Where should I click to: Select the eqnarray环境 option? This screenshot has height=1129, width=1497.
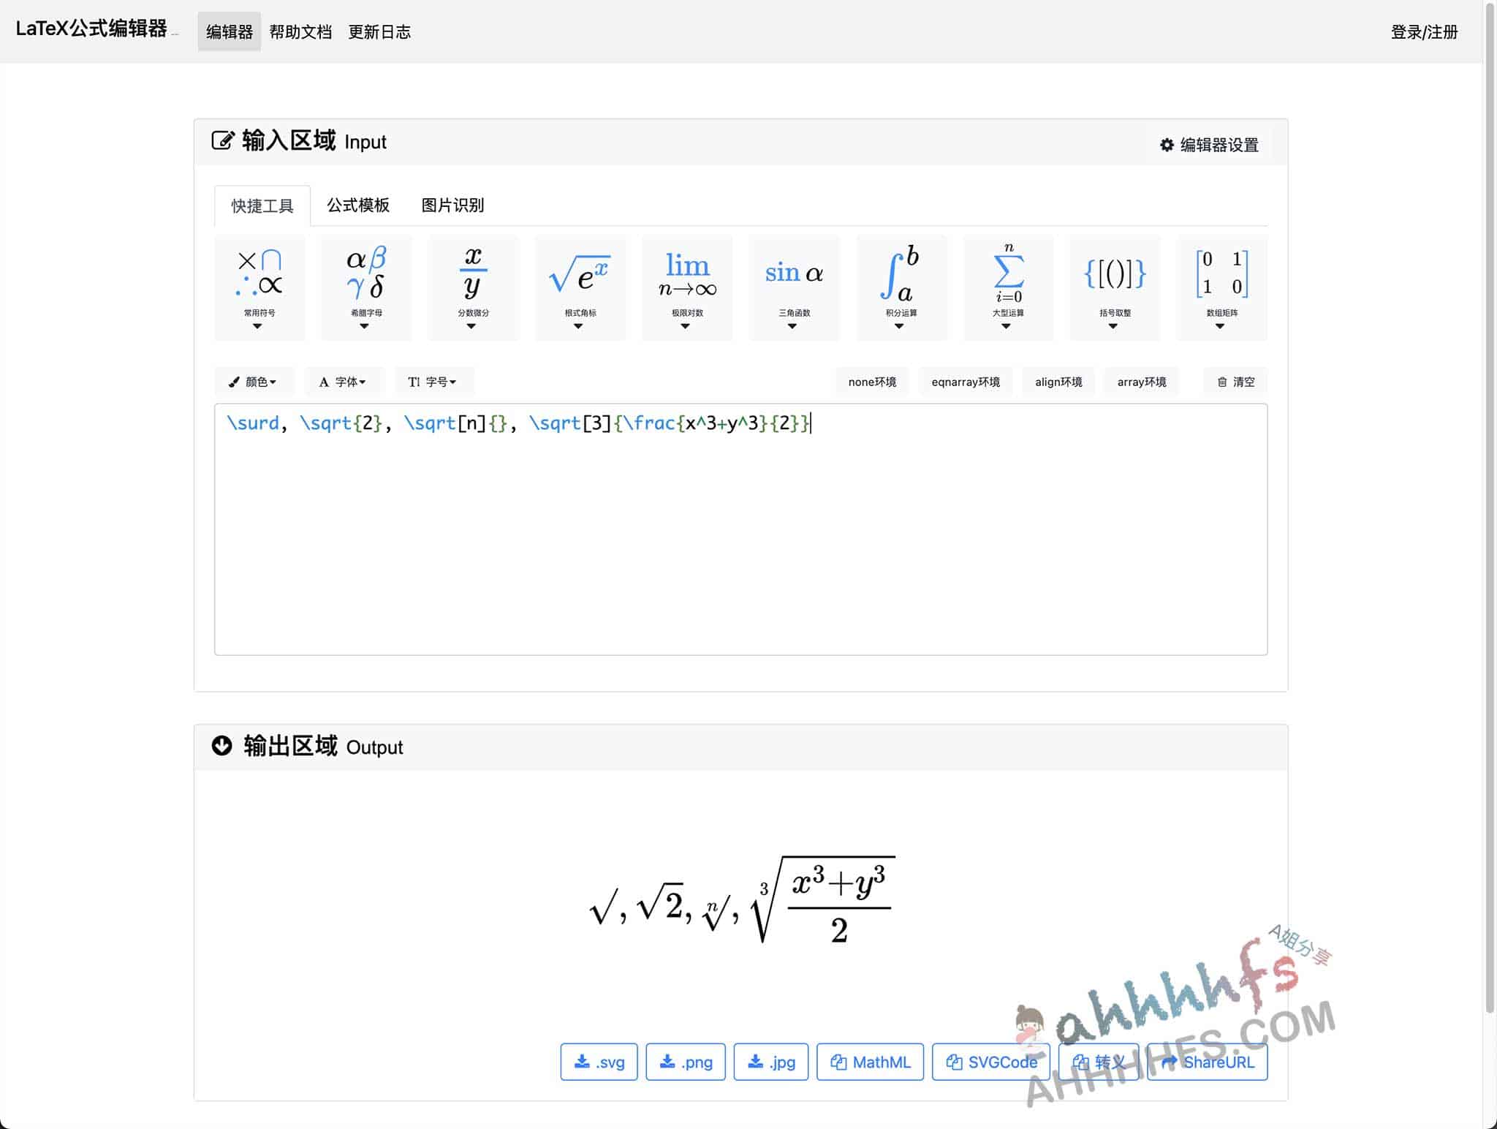click(963, 382)
